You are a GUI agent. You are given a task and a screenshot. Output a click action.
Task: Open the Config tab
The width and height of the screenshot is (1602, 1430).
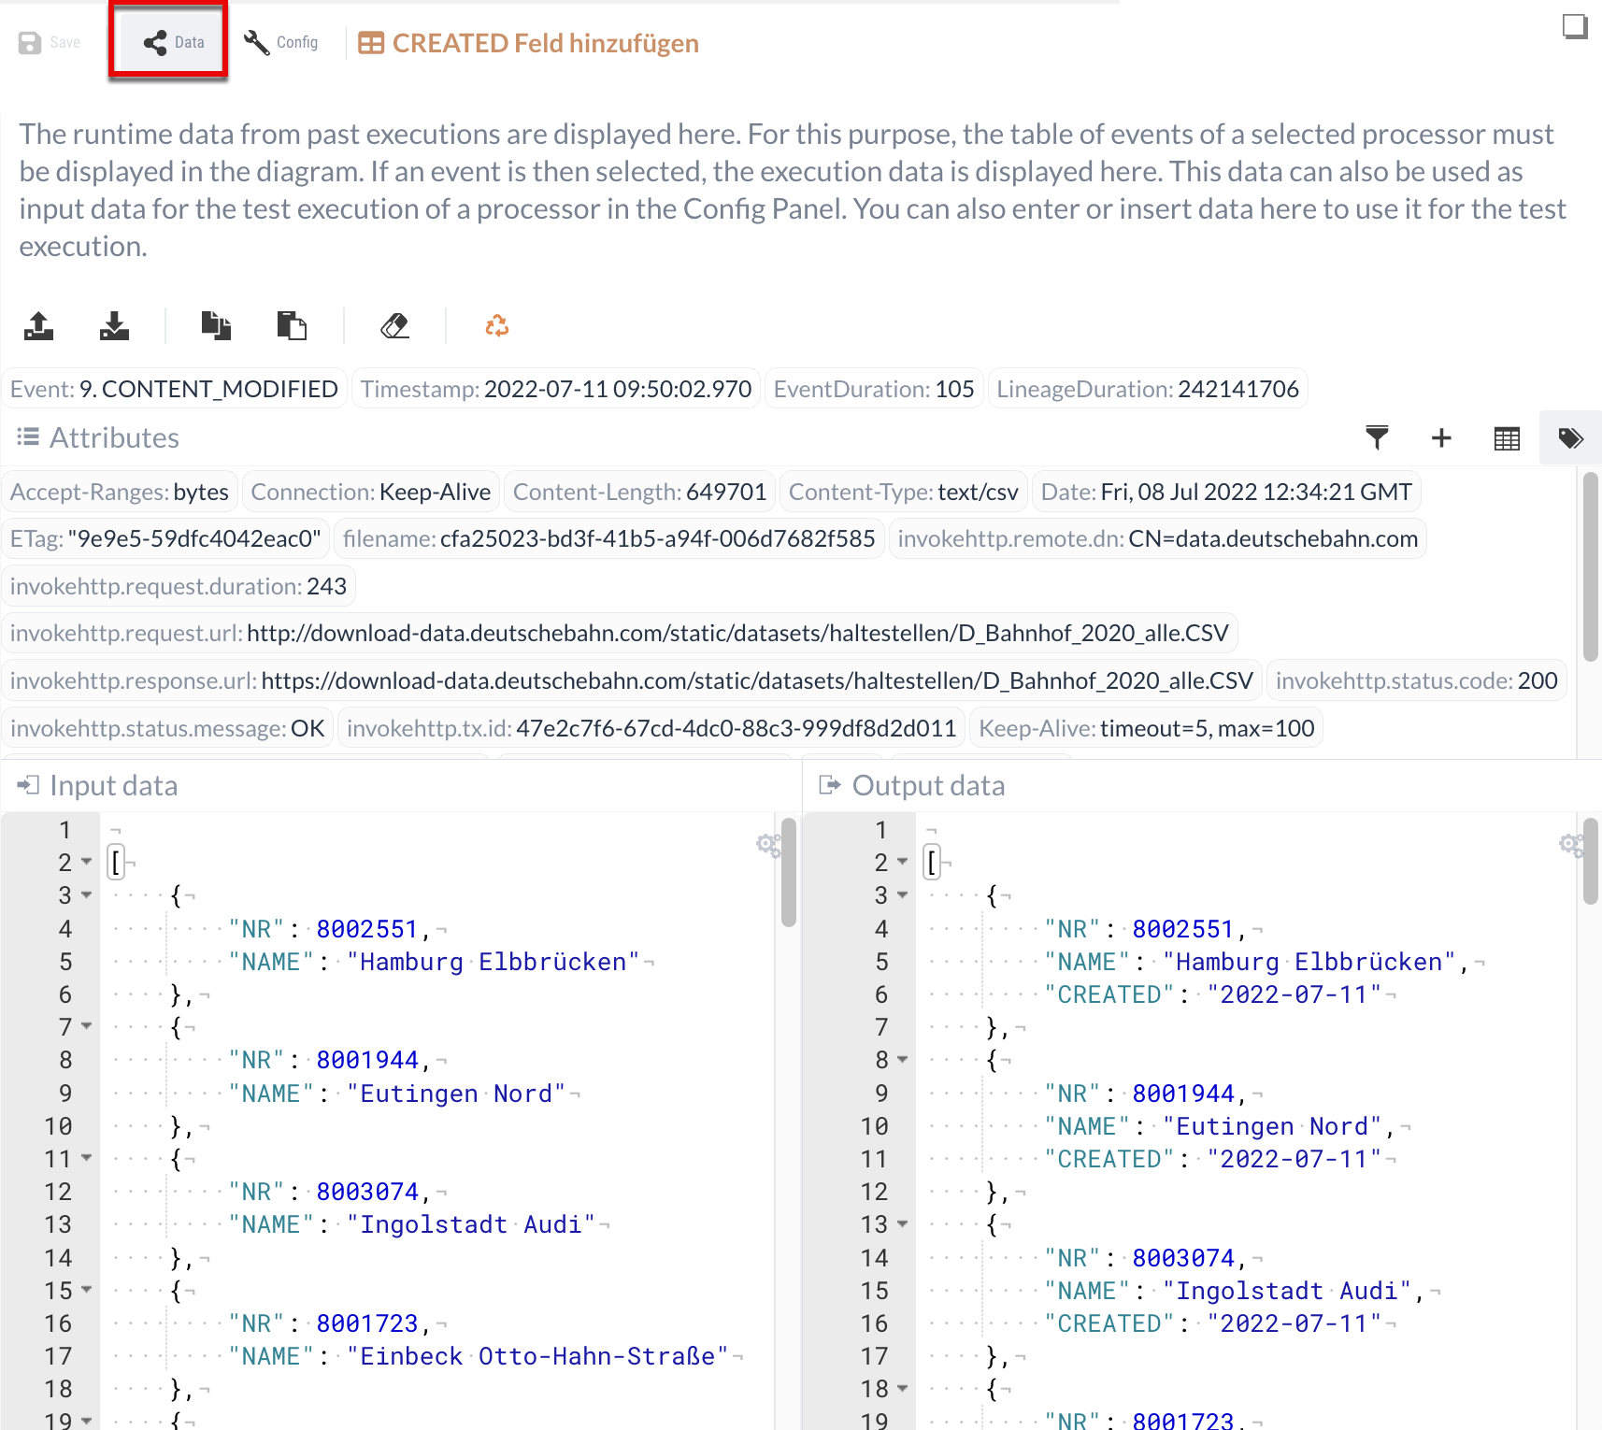pyautogui.click(x=281, y=42)
